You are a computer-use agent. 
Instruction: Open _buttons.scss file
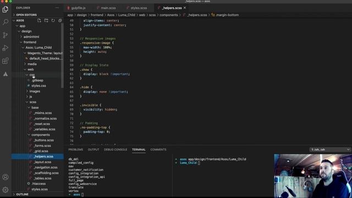click(37, 140)
